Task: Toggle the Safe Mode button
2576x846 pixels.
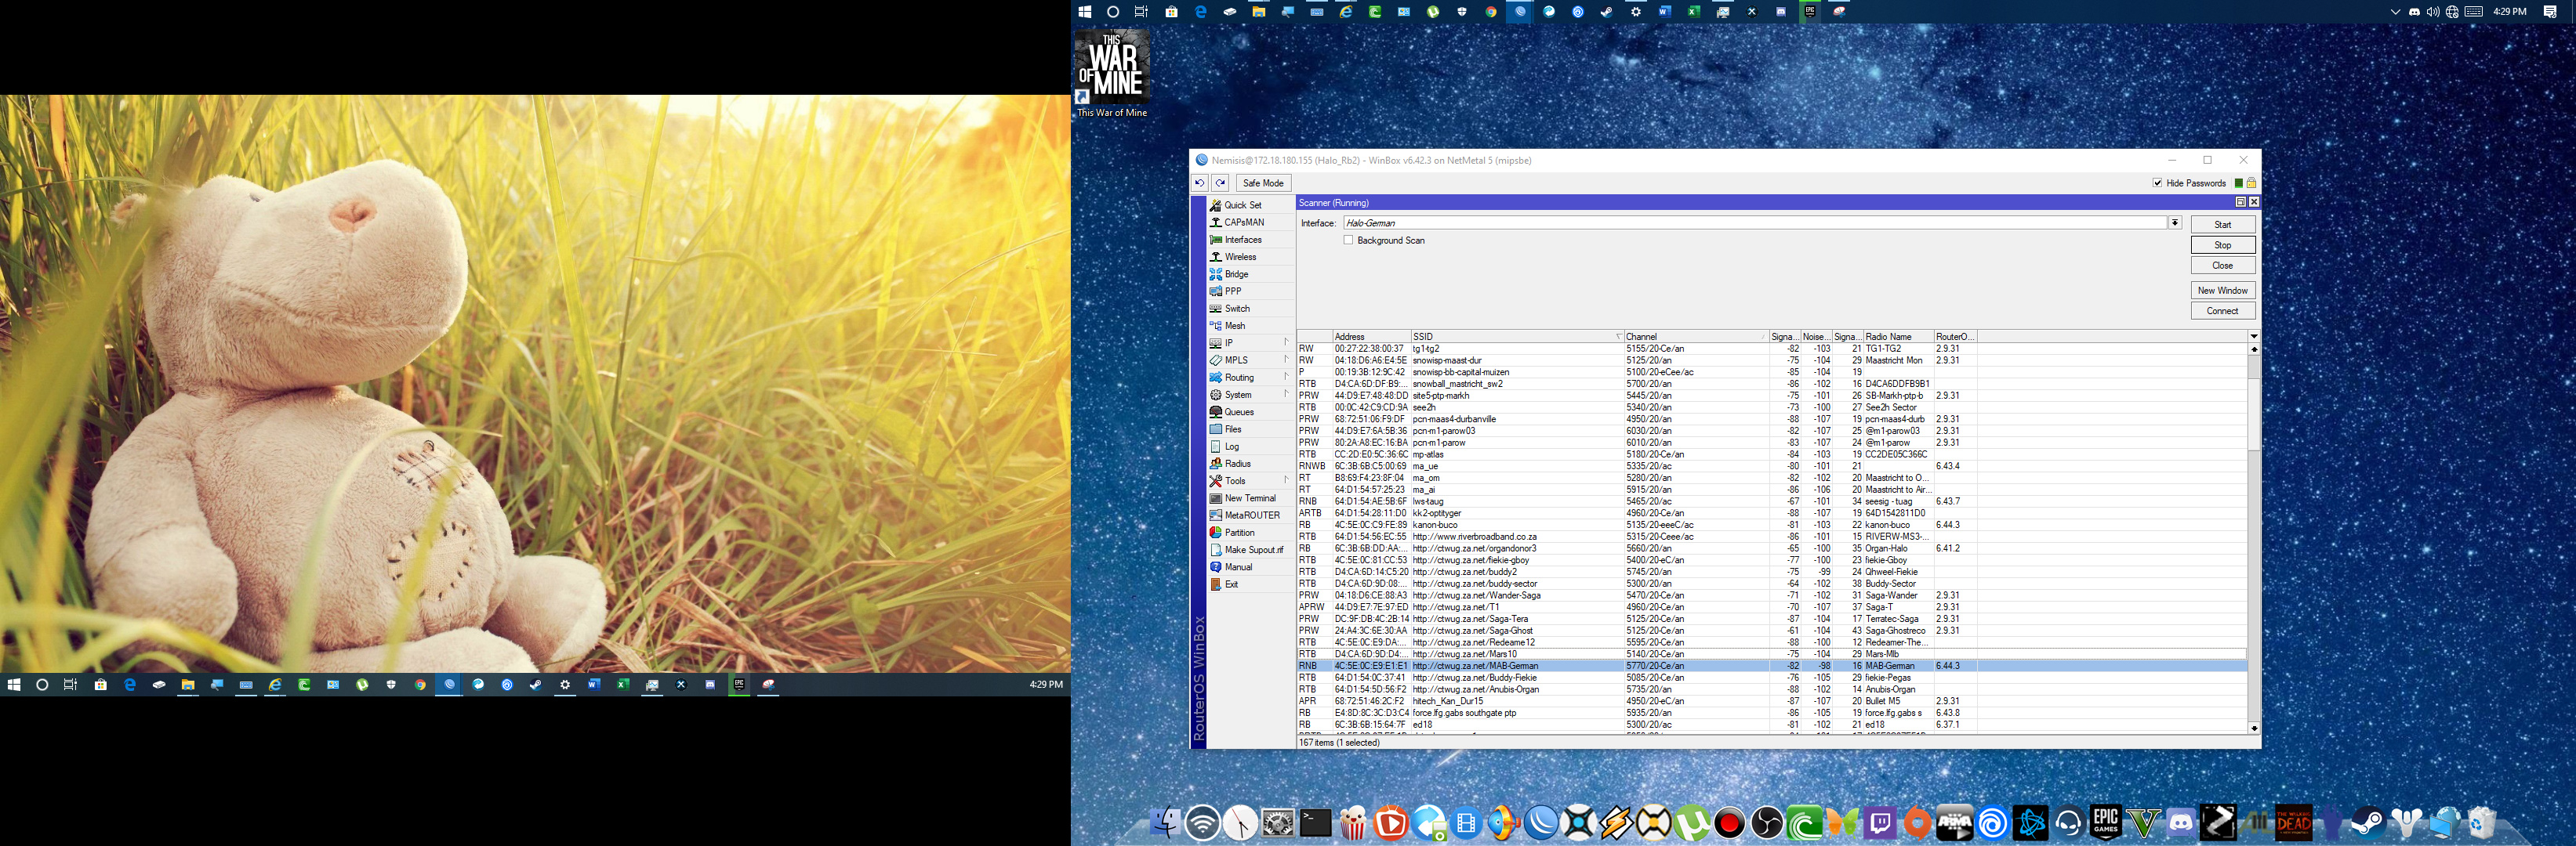Action: [1262, 183]
